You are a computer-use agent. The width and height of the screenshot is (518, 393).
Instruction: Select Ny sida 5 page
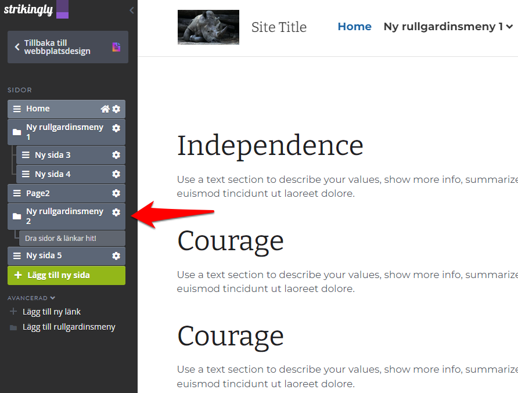66,255
